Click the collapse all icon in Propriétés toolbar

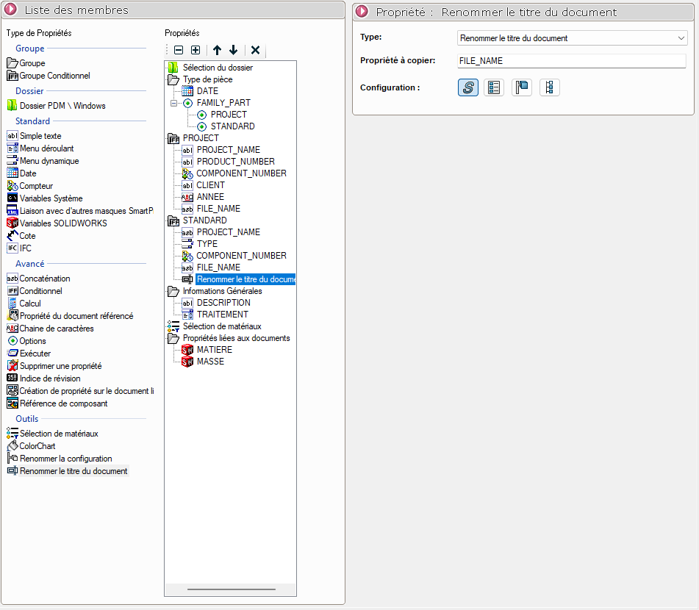click(179, 50)
